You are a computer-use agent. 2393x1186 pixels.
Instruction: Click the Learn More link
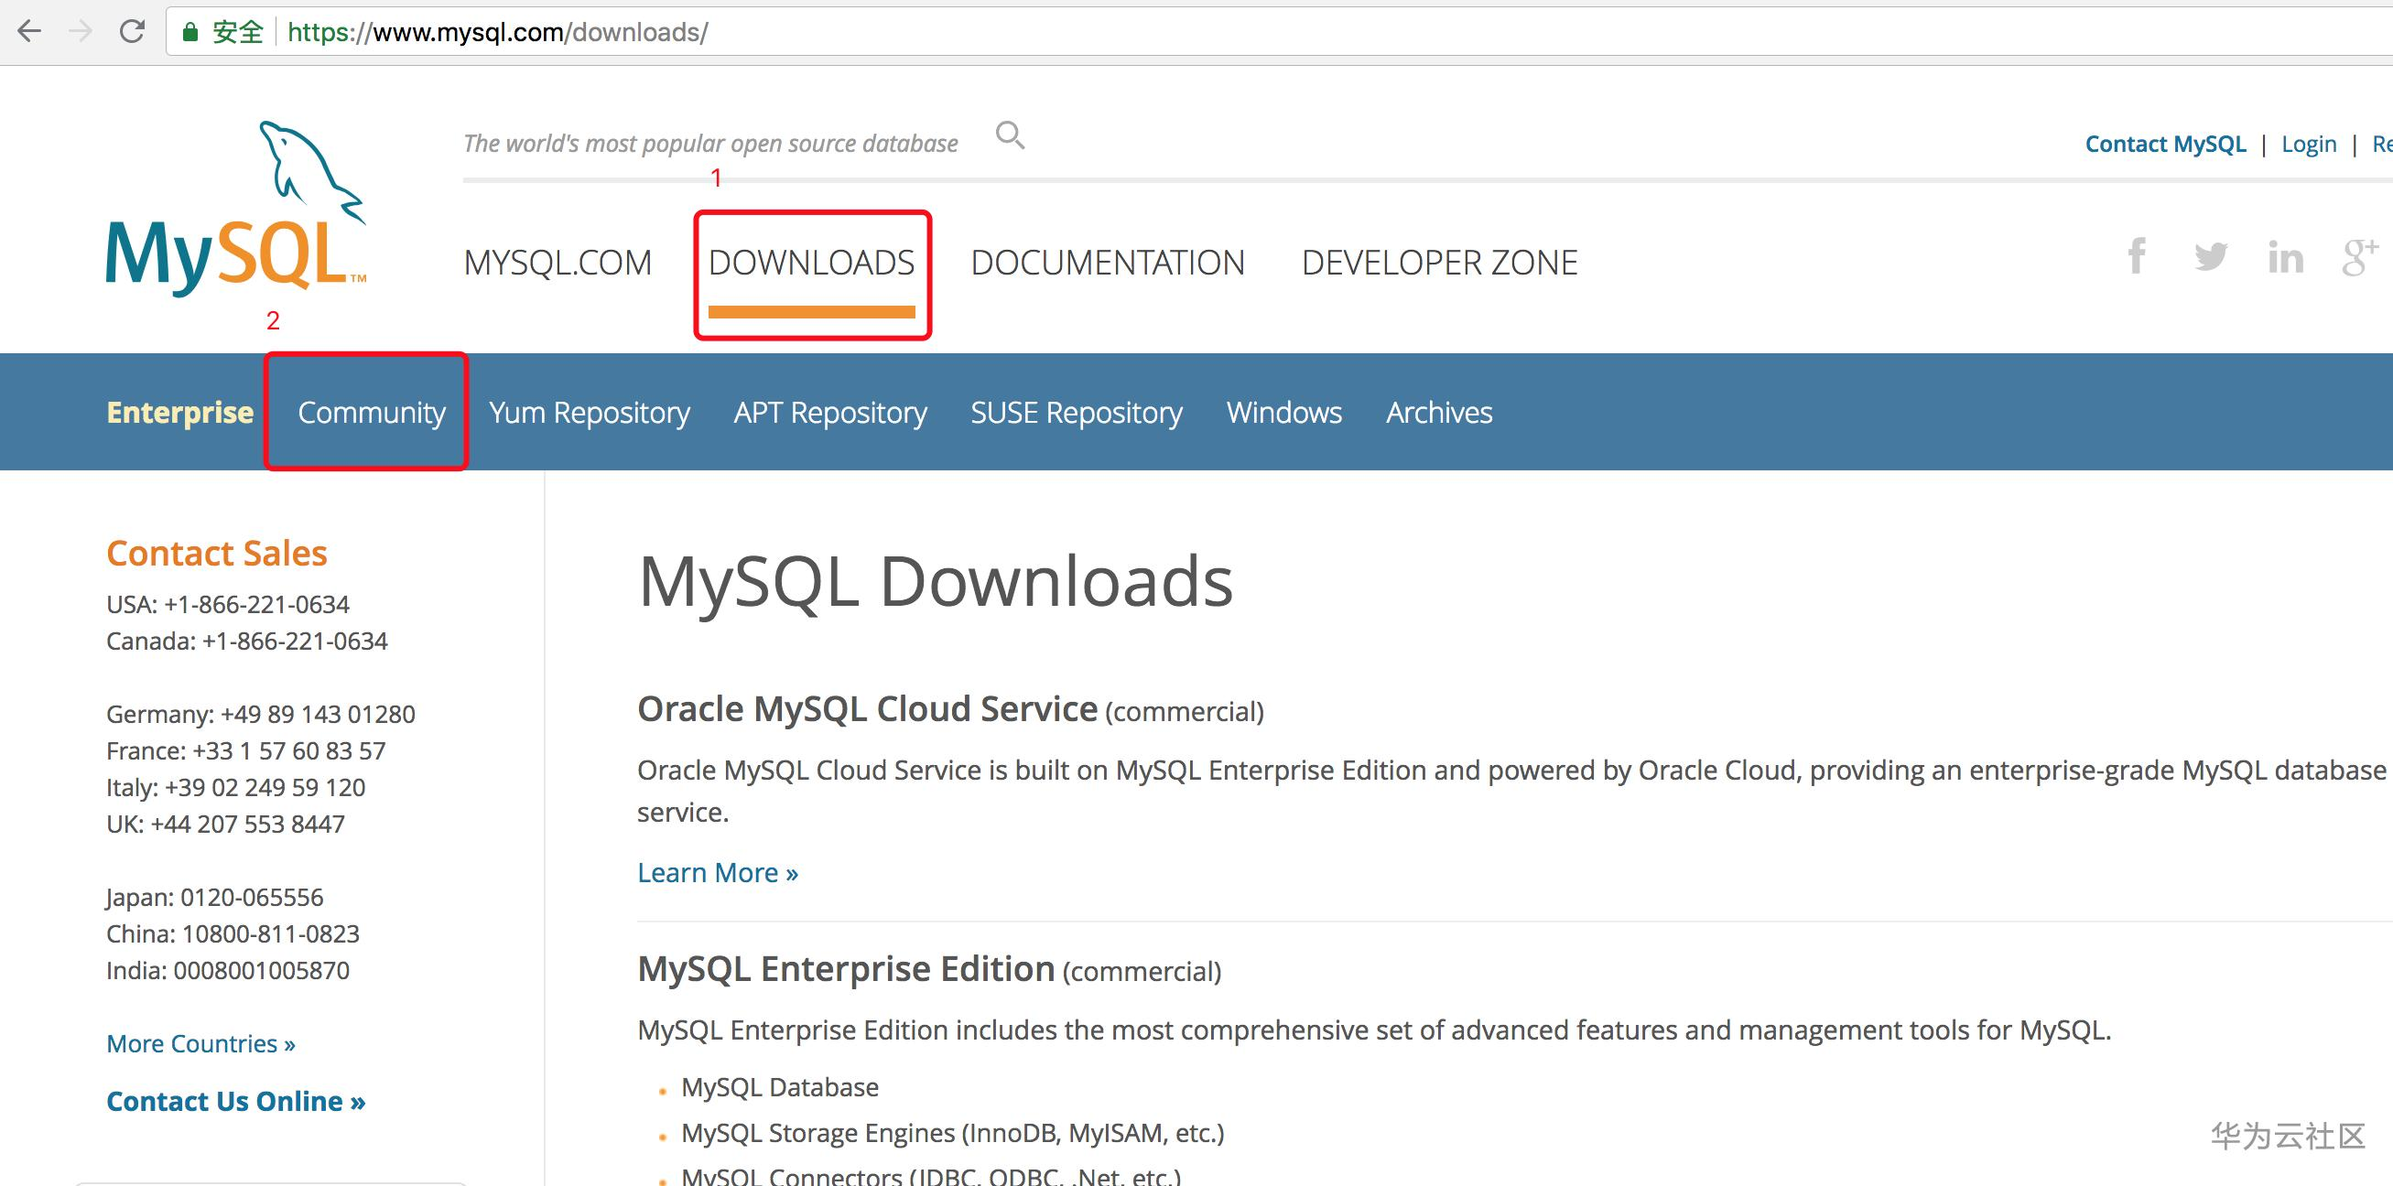click(x=717, y=873)
